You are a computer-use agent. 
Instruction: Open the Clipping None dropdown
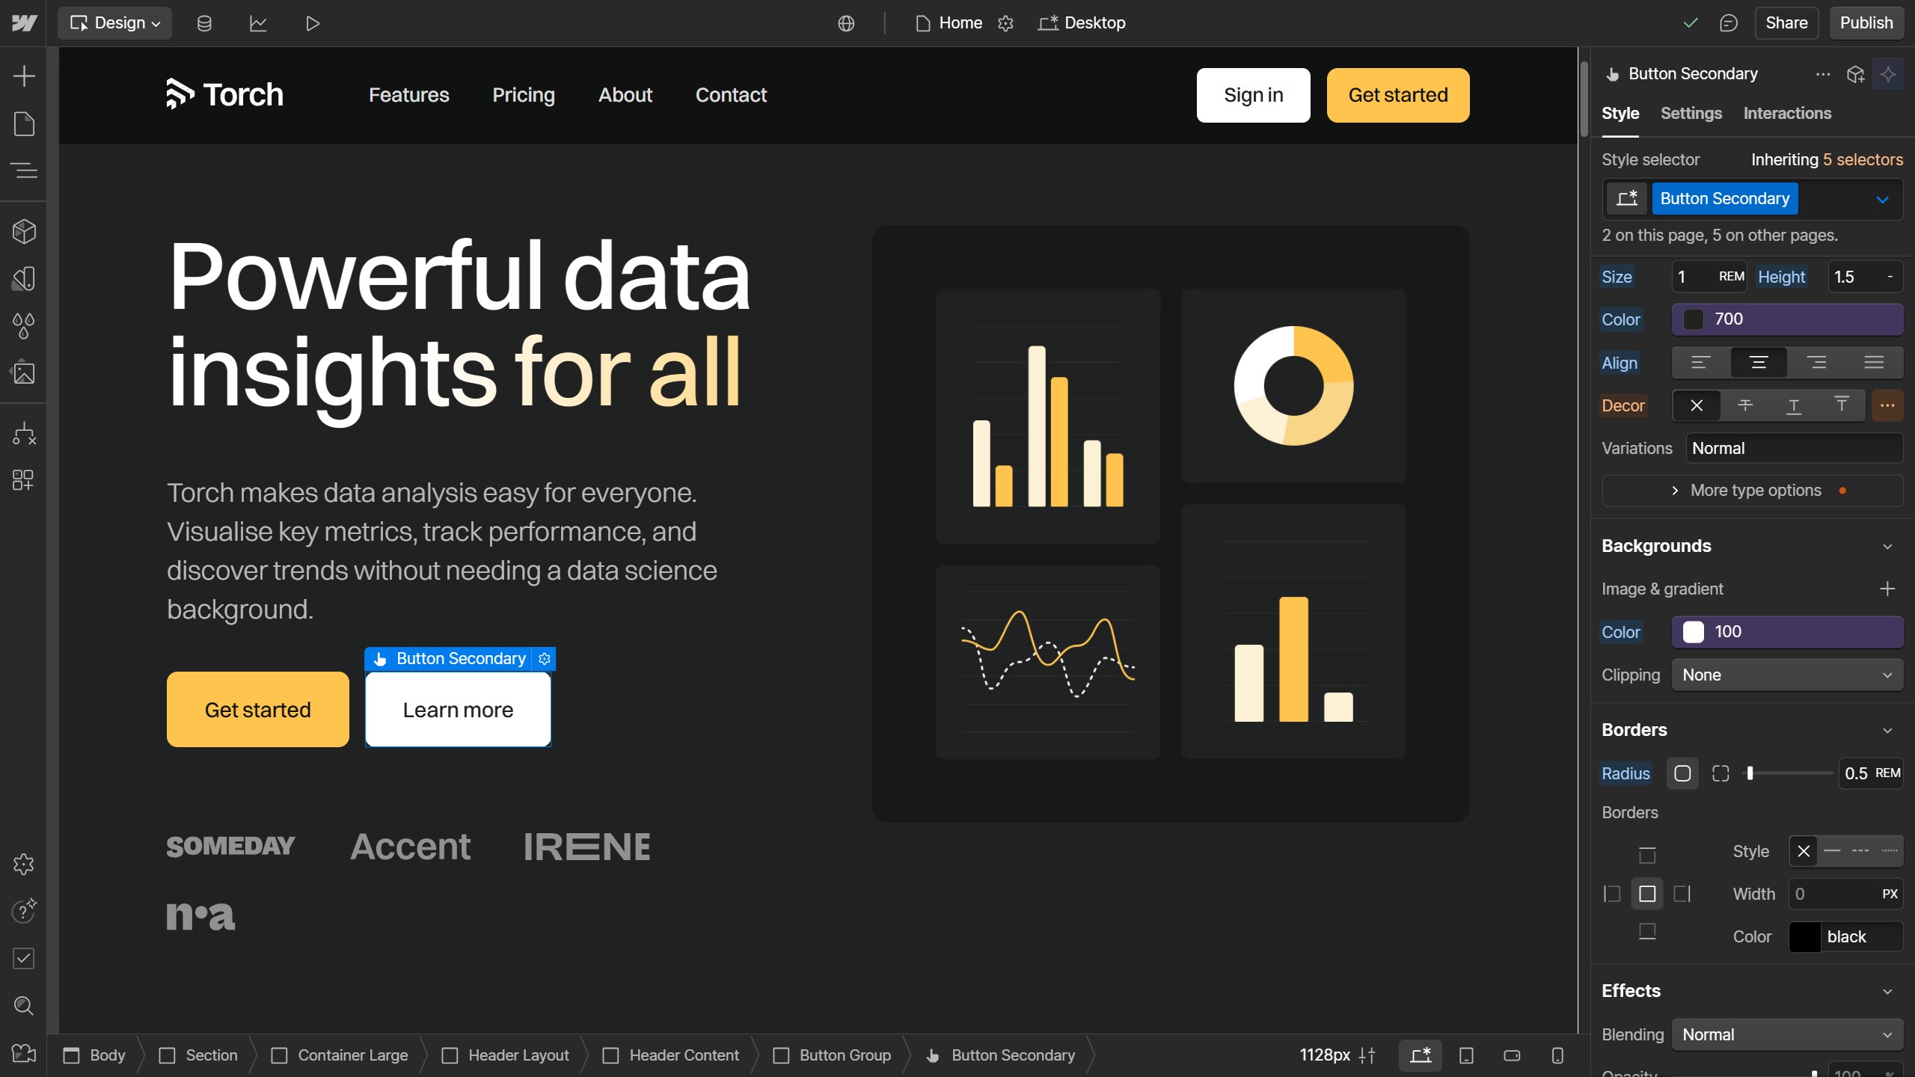tap(1786, 675)
